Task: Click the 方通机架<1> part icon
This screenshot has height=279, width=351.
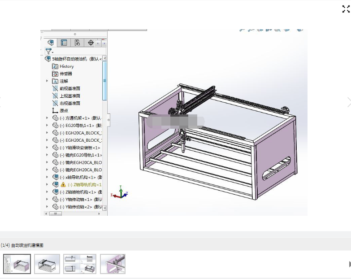Action: click(55, 118)
